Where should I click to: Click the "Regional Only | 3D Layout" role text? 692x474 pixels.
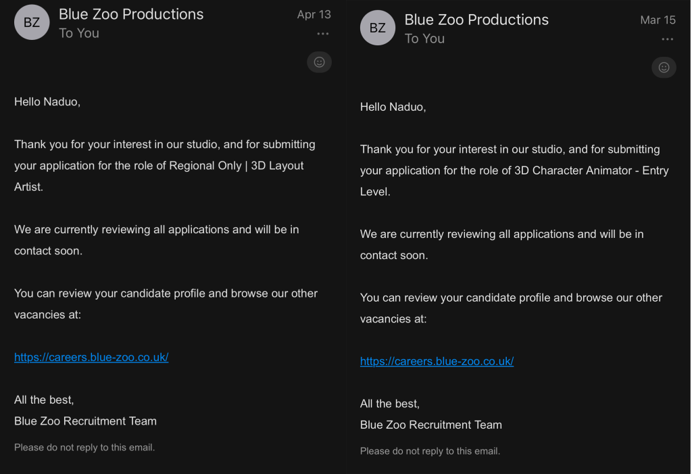(x=236, y=166)
